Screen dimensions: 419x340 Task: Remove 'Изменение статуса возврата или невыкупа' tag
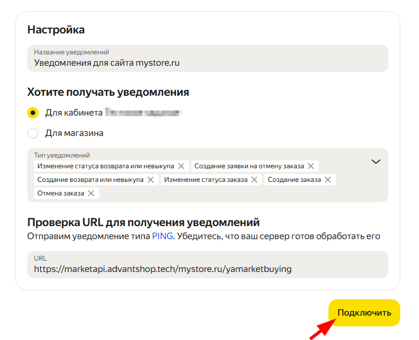click(181, 166)
